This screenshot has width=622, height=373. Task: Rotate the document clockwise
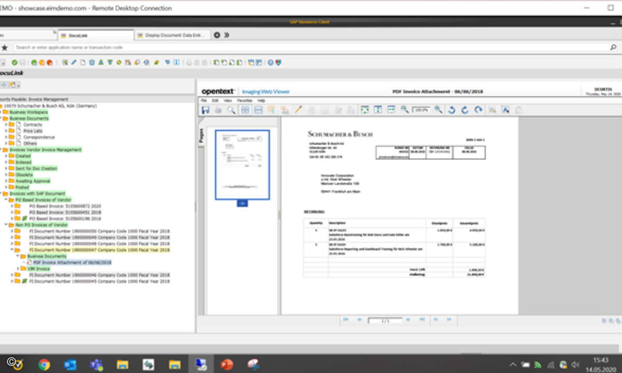465,110
